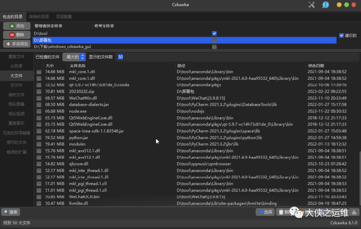Uncheck reference folder checkbox for D:\tool

[214, 34]
